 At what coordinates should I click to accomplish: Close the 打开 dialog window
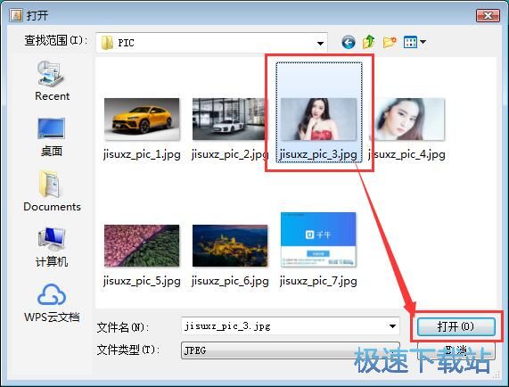coord(488,15)
